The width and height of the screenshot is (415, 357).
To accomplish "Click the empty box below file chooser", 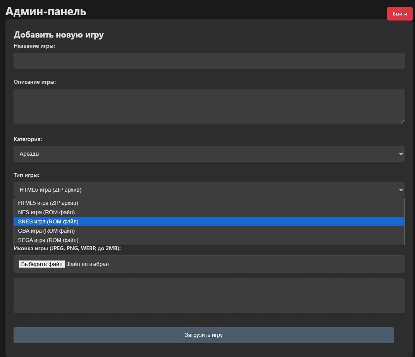I will 209,296.
